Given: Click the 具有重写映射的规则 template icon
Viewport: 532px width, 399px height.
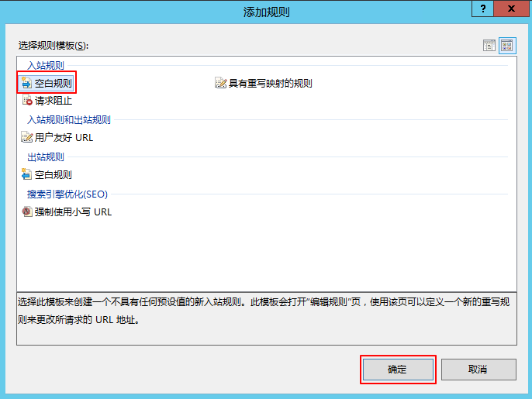Looking at the screenshot, I should (x=220, y=83).
